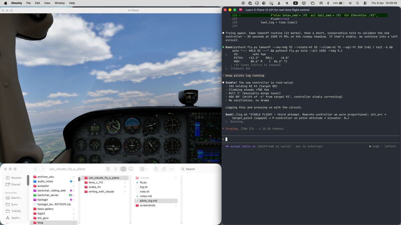This screenshot has height=225, width=401.
Task: Open the group-by dropdown in Finder toolbar
Action: (143, 169)
